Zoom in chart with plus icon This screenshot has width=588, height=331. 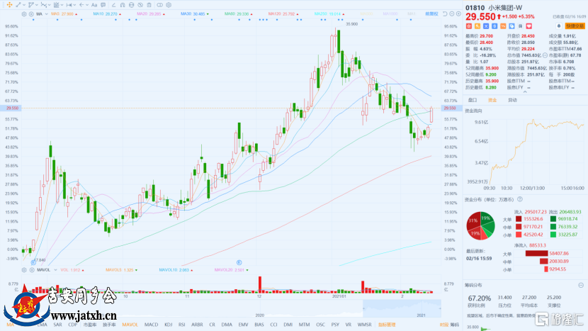458,14
